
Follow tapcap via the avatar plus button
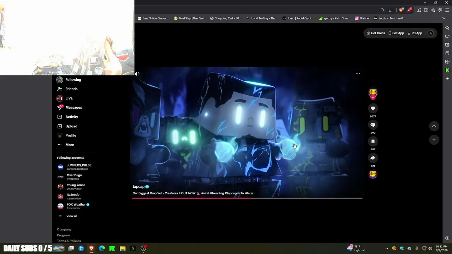[373, 98]
